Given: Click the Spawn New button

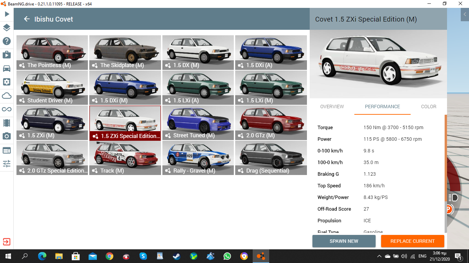Looking at the screenshot, I should (344, 241).
